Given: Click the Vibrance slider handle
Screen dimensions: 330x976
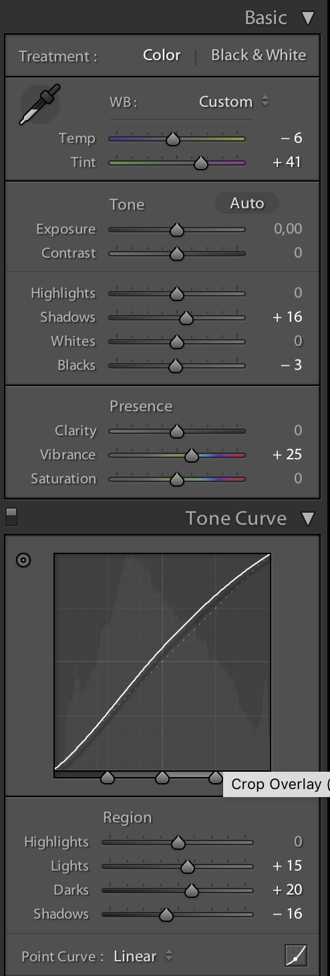Looking at the screenshot, I should point(192,455).
